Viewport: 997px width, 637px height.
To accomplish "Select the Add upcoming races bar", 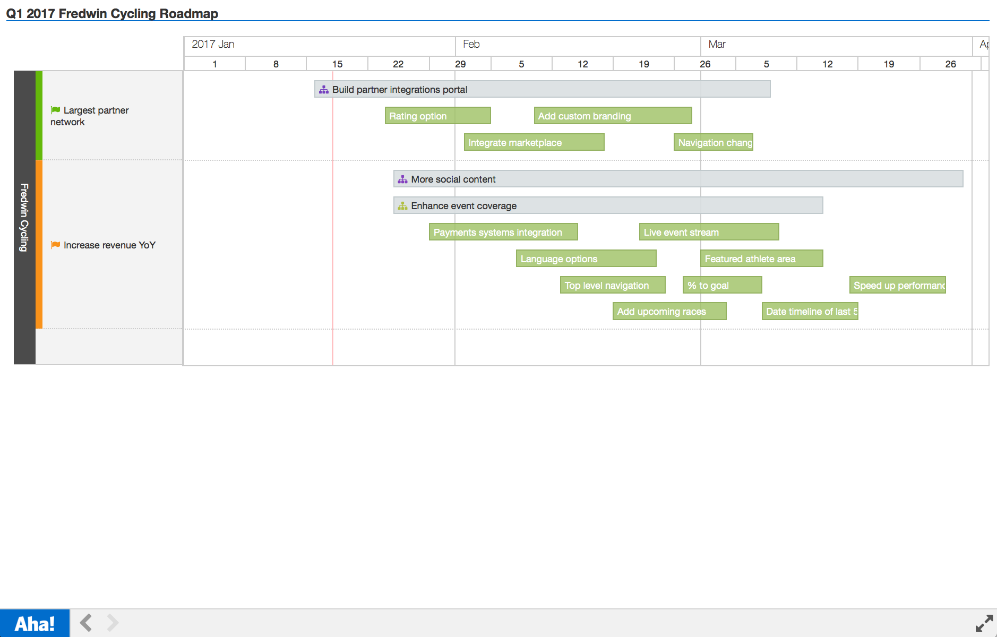I will [x=669, y=311].
